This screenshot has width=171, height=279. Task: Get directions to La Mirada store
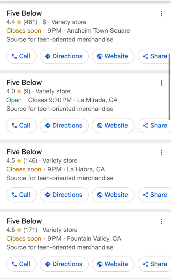(x=64, y=125)
